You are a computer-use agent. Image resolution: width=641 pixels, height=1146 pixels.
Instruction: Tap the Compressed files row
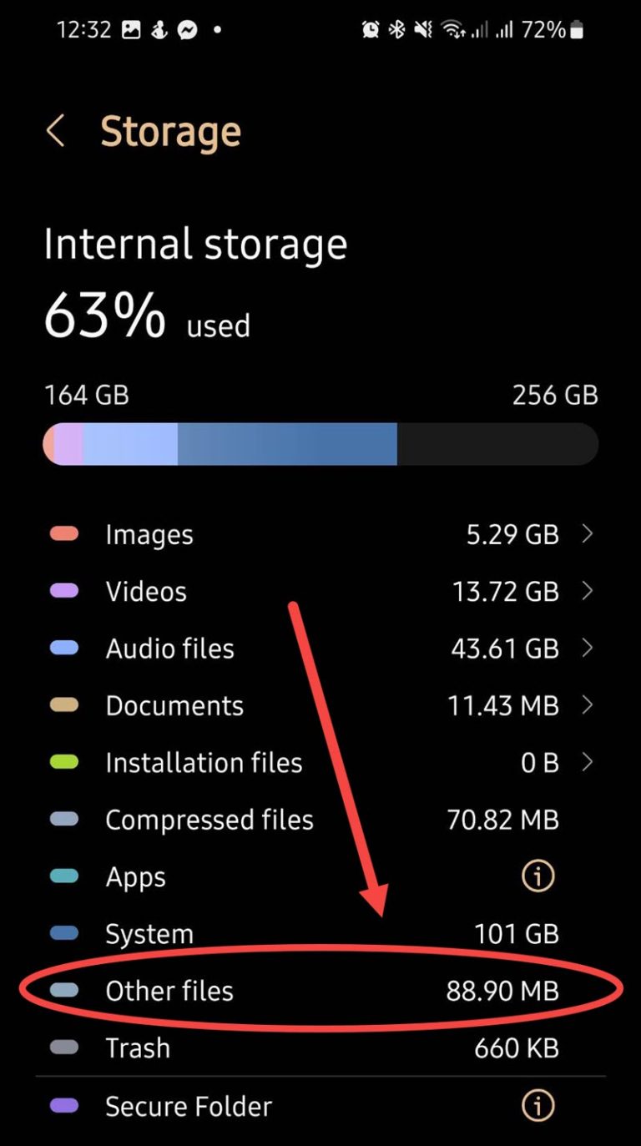[x=209, y=820]
